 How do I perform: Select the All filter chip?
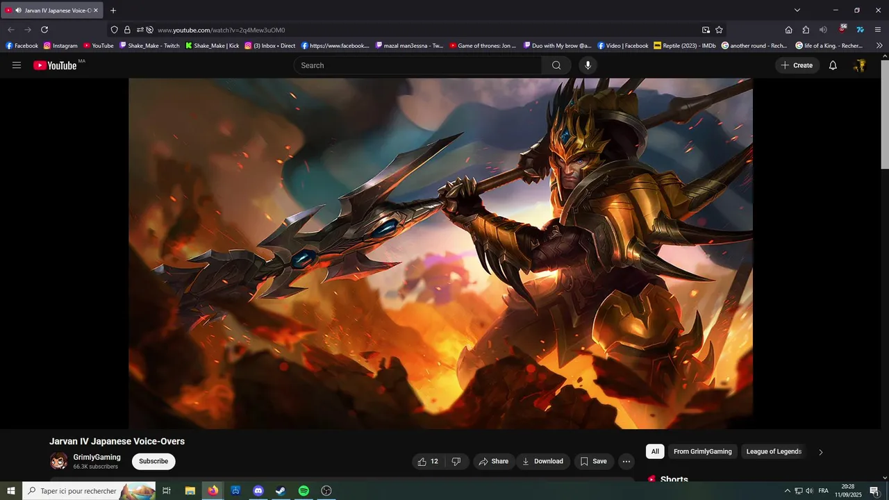tap(655, 451)
